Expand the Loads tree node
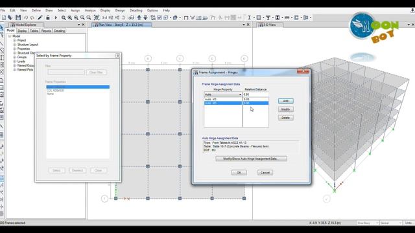The width and height of the screenshot is (415, 233). pyautogui.click(x=15, y=61)
